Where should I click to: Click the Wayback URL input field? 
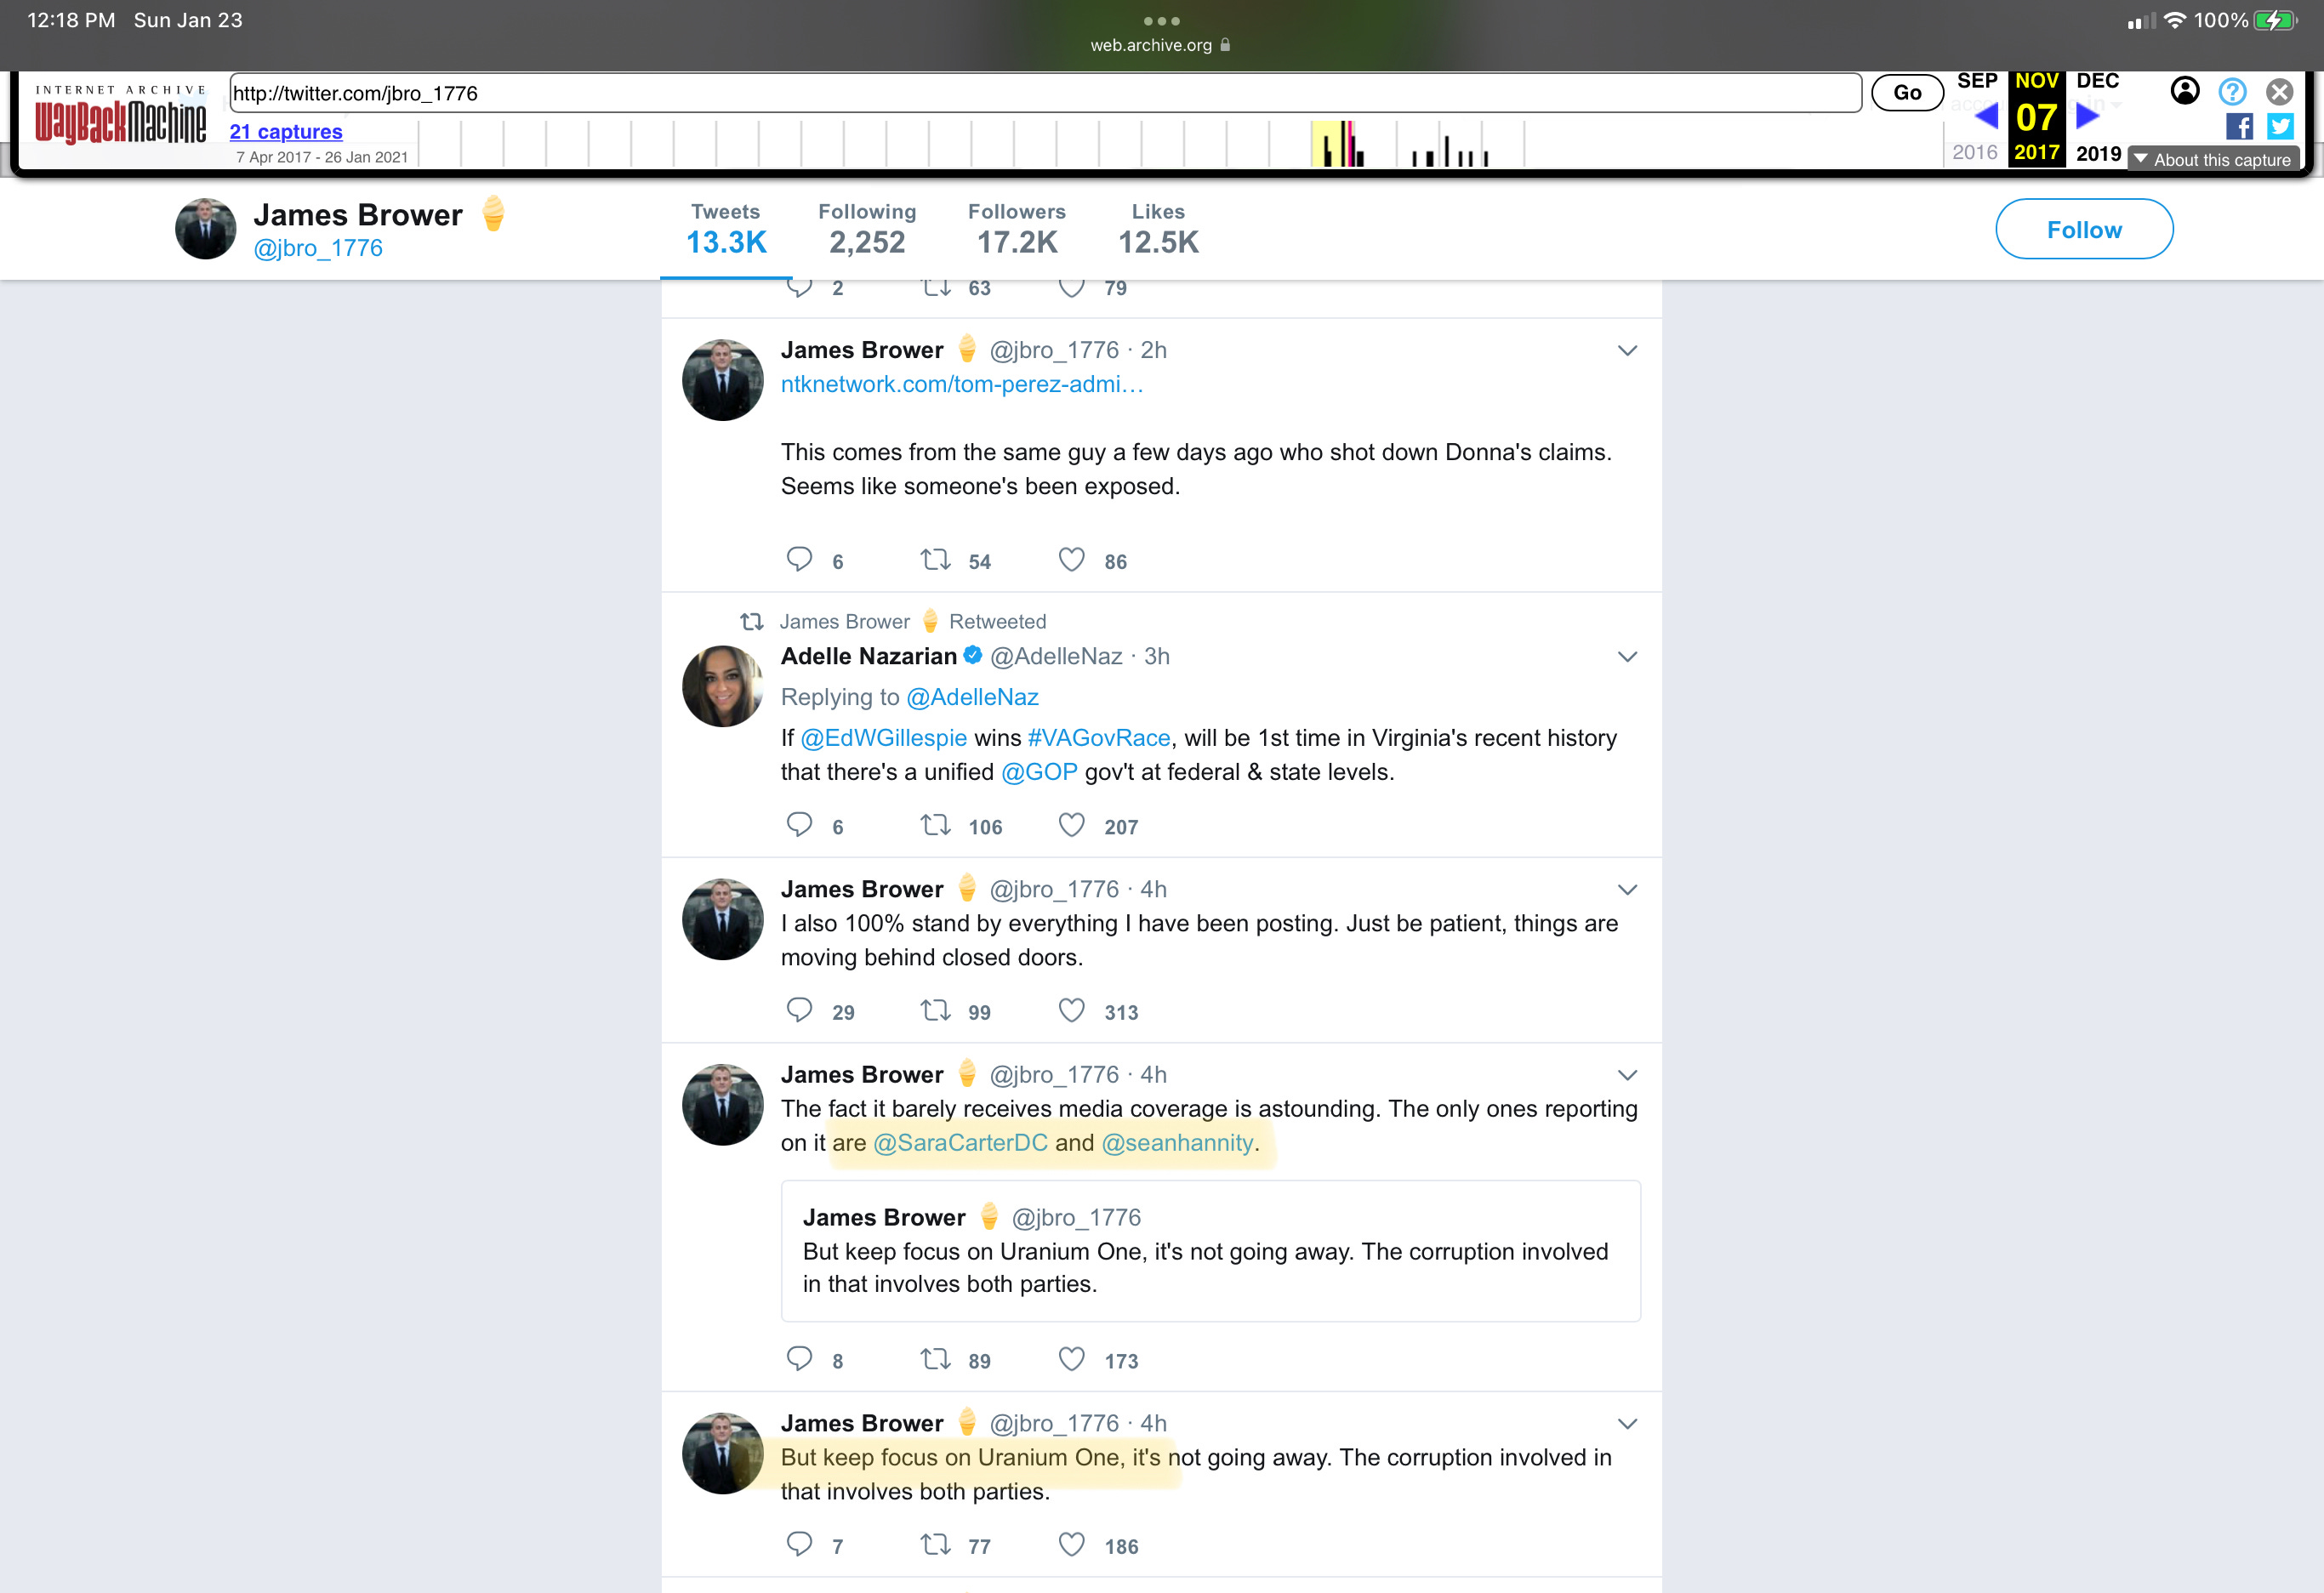click(x=1045, y=93)
